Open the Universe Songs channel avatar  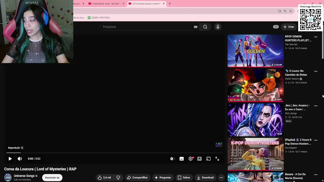click(8, 177)
